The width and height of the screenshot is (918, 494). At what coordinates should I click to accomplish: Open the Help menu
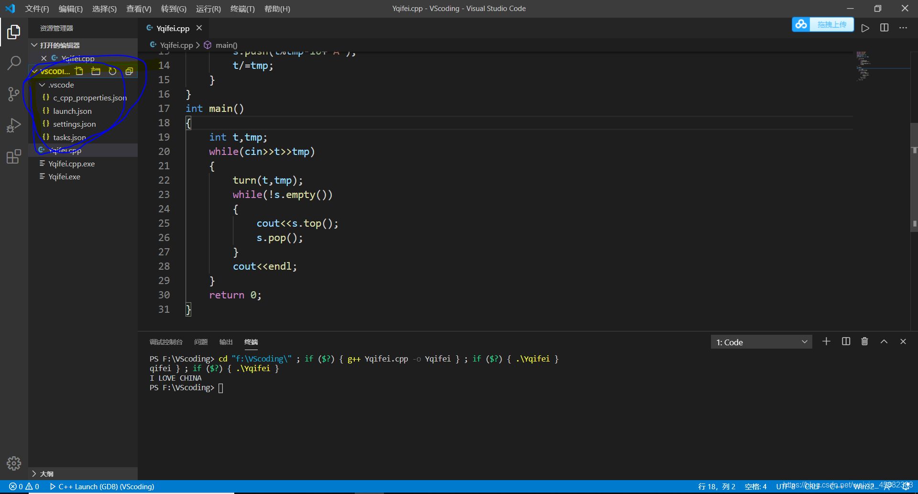[277, 9]
